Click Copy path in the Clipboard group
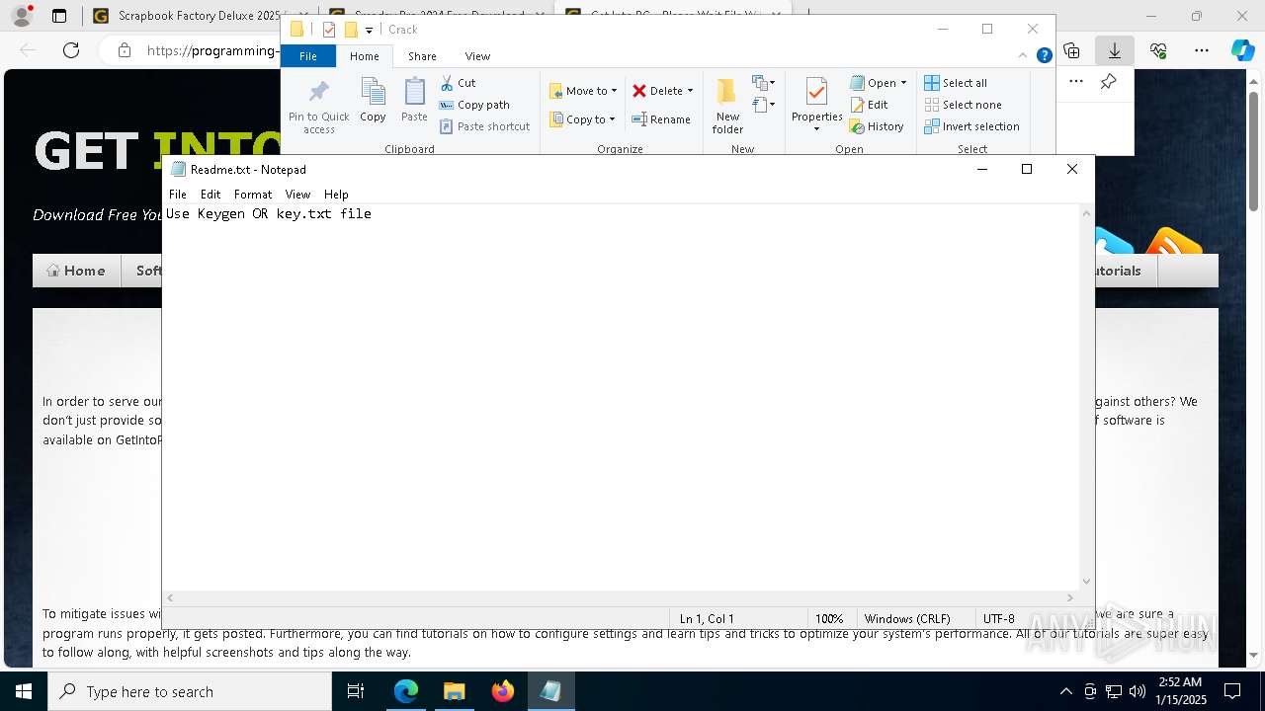This screenshot has height=711, width=1265. (x=474, y=105)
